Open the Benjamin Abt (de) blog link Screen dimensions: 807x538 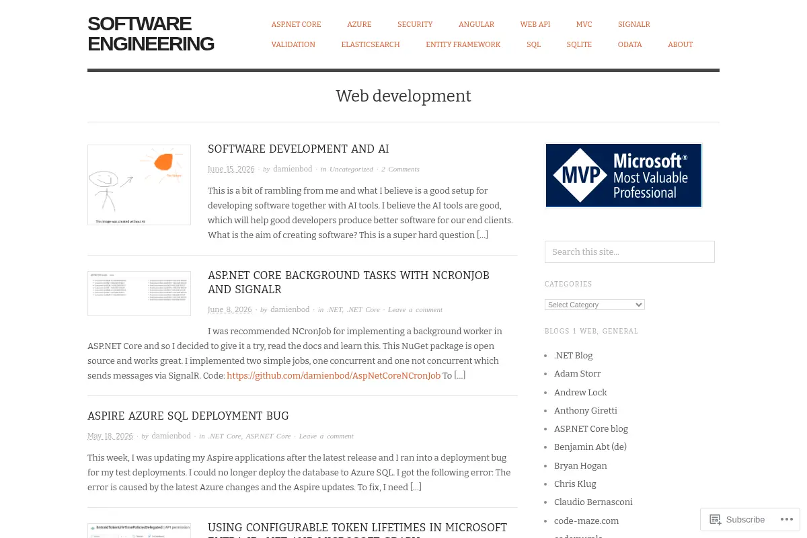(x=590, y=447)
